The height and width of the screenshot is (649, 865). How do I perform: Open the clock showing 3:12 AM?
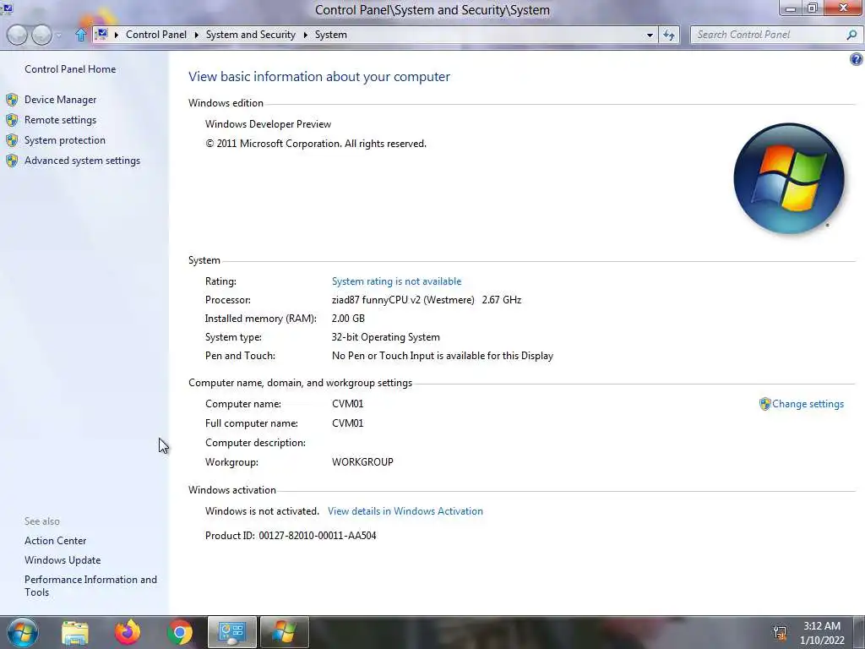coord(822,633)
